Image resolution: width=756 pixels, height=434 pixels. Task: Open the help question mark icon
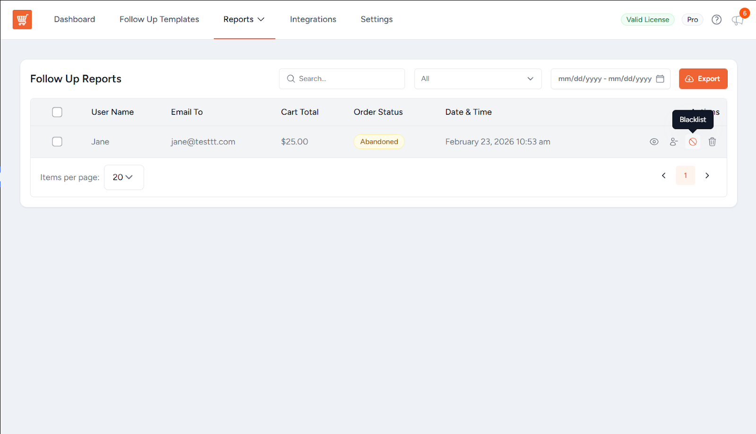point(716,20)
